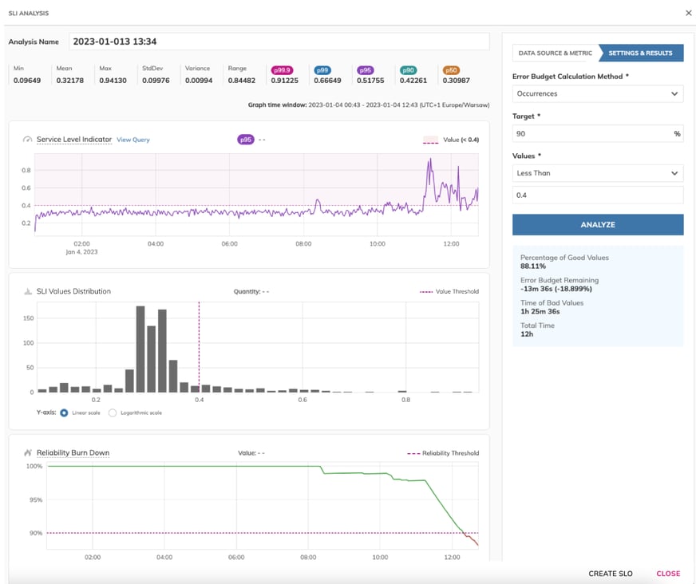Viewport: 696px width, 584px height.
Task: Click the Target percentage input field
Action: click(598, 133)
